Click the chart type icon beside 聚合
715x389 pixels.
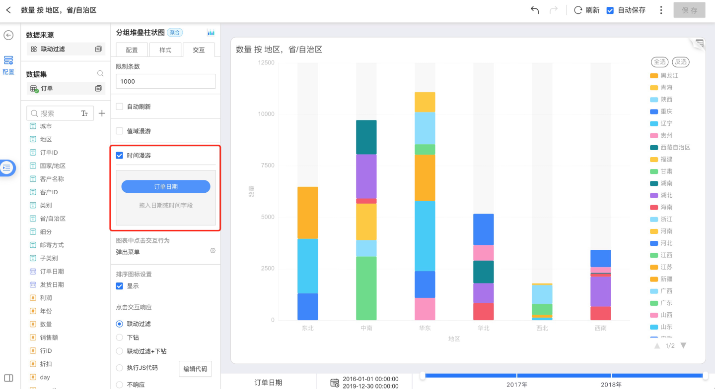coord(211,33)
